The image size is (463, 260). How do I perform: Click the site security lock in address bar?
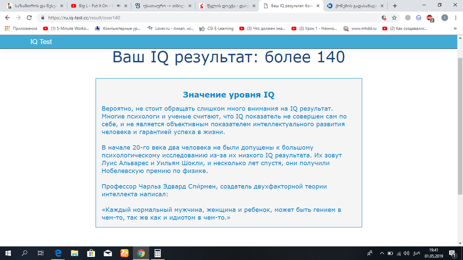tap(42, 19)
